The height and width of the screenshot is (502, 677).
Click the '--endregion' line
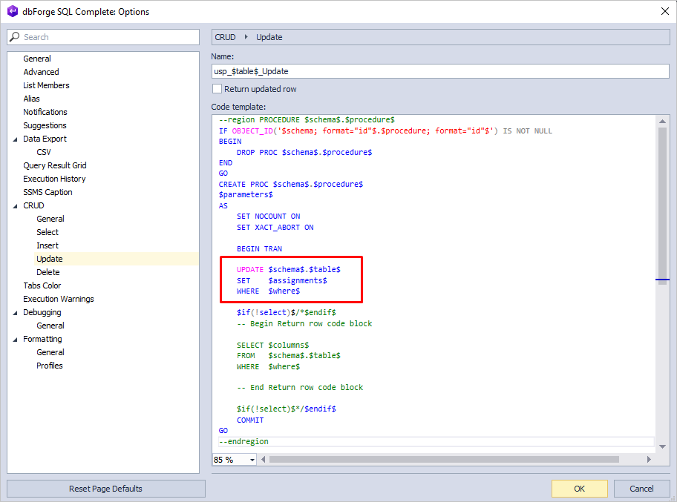[x=243, y=442]
